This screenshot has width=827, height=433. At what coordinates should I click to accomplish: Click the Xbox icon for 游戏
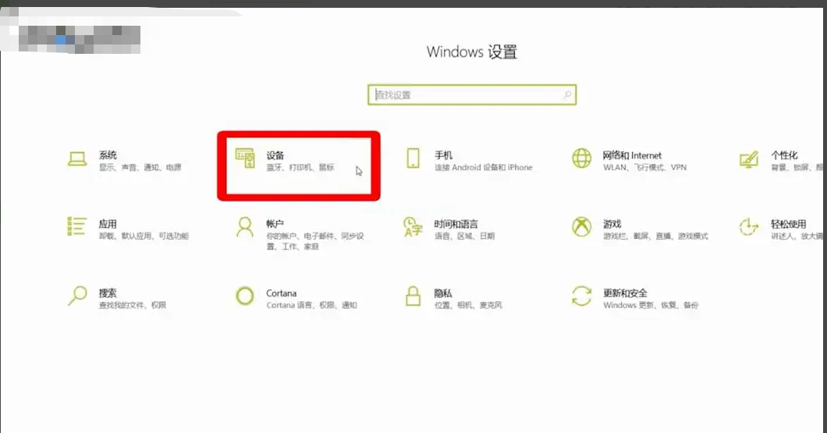(x=582, y=227)
